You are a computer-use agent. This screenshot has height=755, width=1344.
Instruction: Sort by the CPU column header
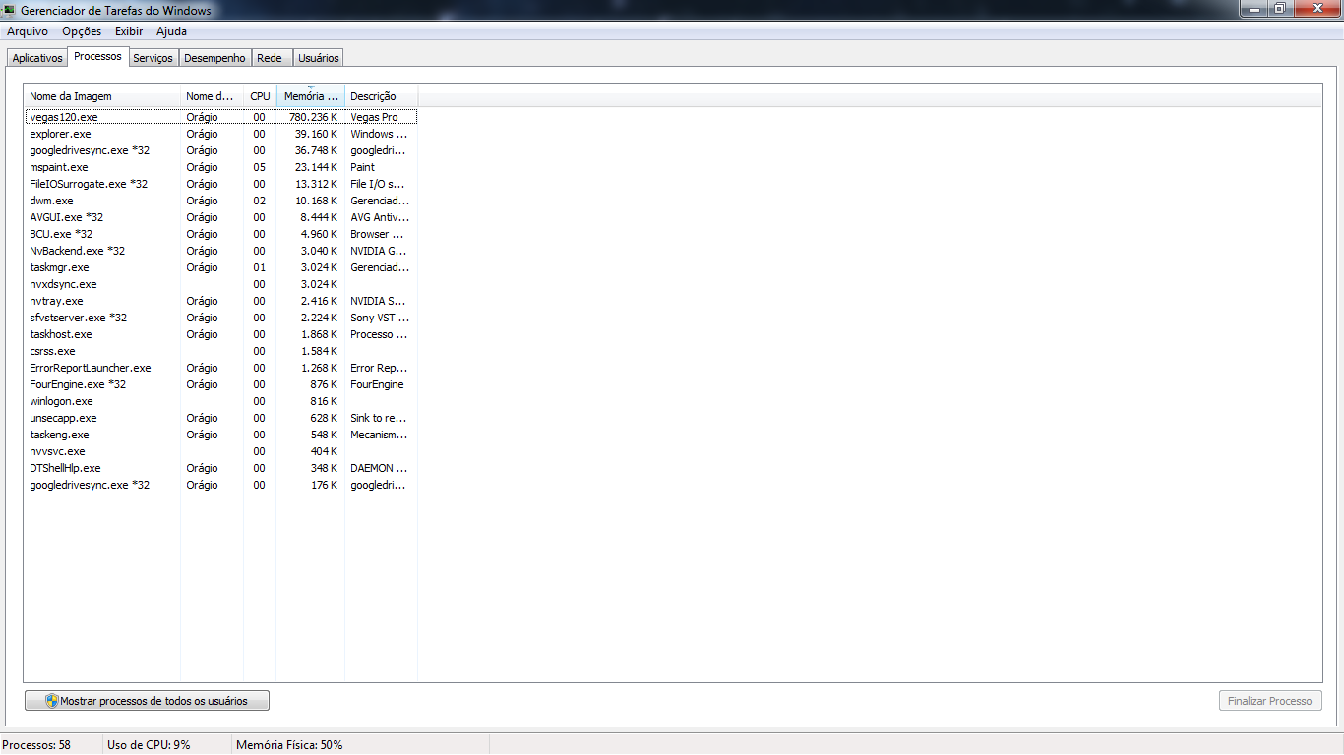coord(260,96)
